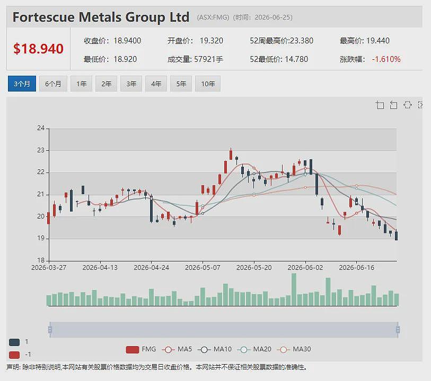Click the 最高价: 19.440 value

pyautogui.click(x=365, y=41)
